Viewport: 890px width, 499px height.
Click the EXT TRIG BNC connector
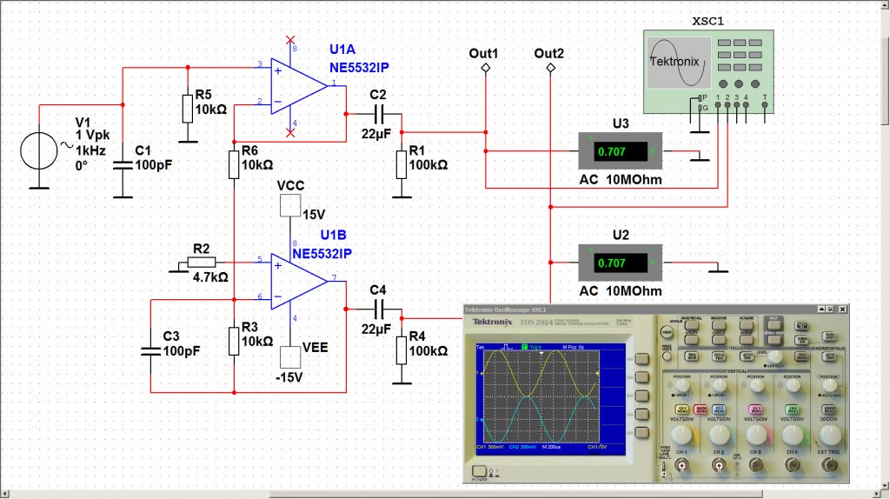point(828,465)
